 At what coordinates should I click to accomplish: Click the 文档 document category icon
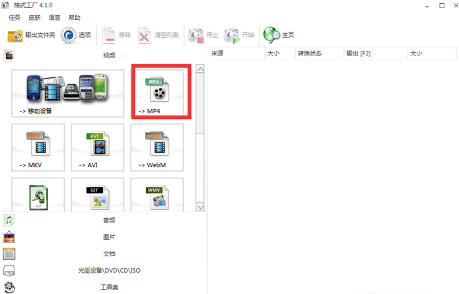[9, 254]
